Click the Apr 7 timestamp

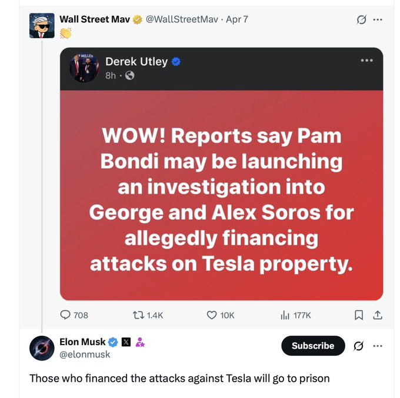[237, 19]
